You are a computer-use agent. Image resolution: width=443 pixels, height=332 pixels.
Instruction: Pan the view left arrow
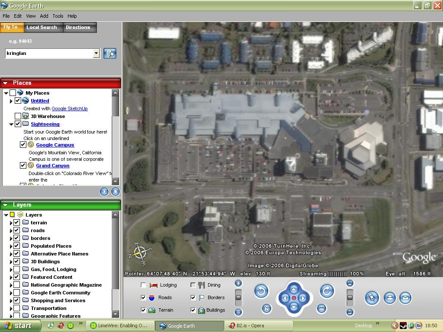click(285, 298)
